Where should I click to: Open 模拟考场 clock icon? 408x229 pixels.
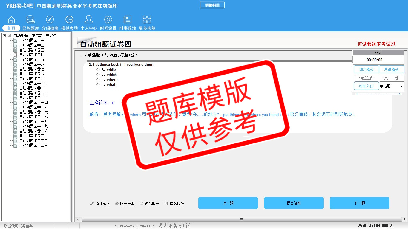click(69, 20)
